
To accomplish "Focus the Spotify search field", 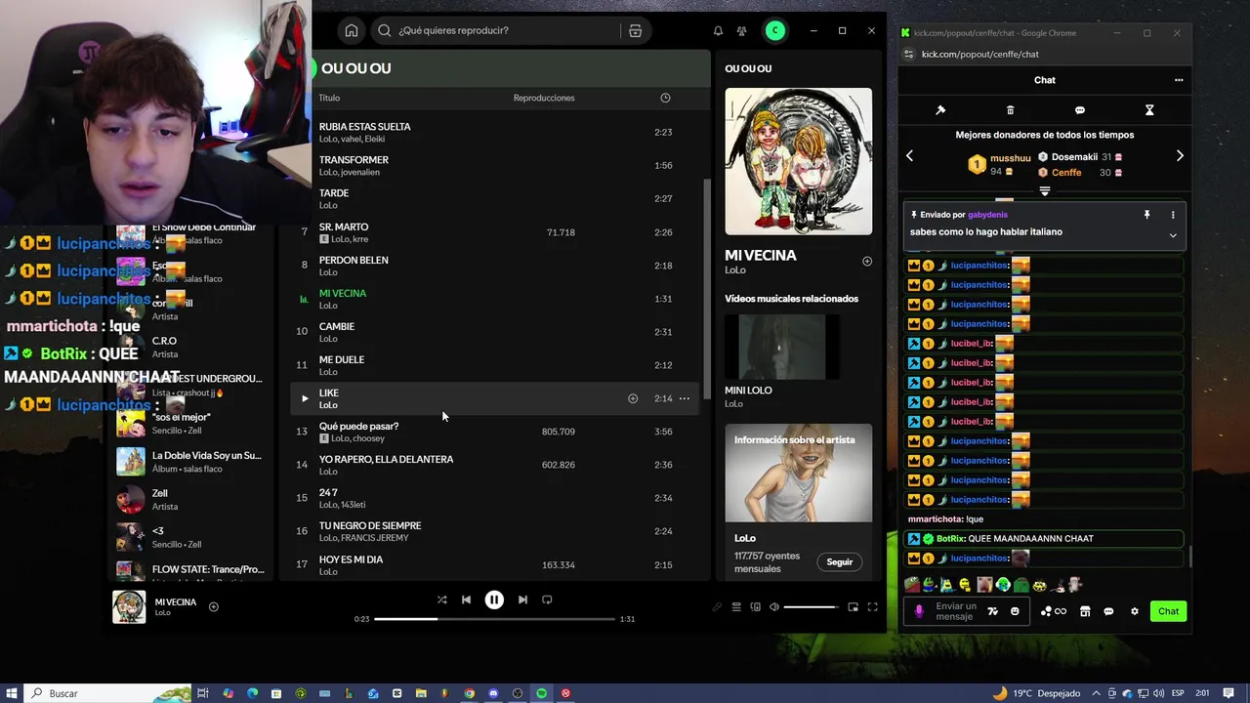I will tap(498, 30).
